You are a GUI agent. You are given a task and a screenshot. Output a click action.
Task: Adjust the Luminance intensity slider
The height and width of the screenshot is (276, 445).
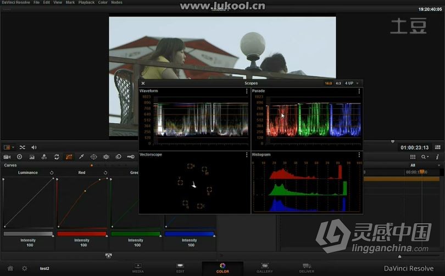29,234
